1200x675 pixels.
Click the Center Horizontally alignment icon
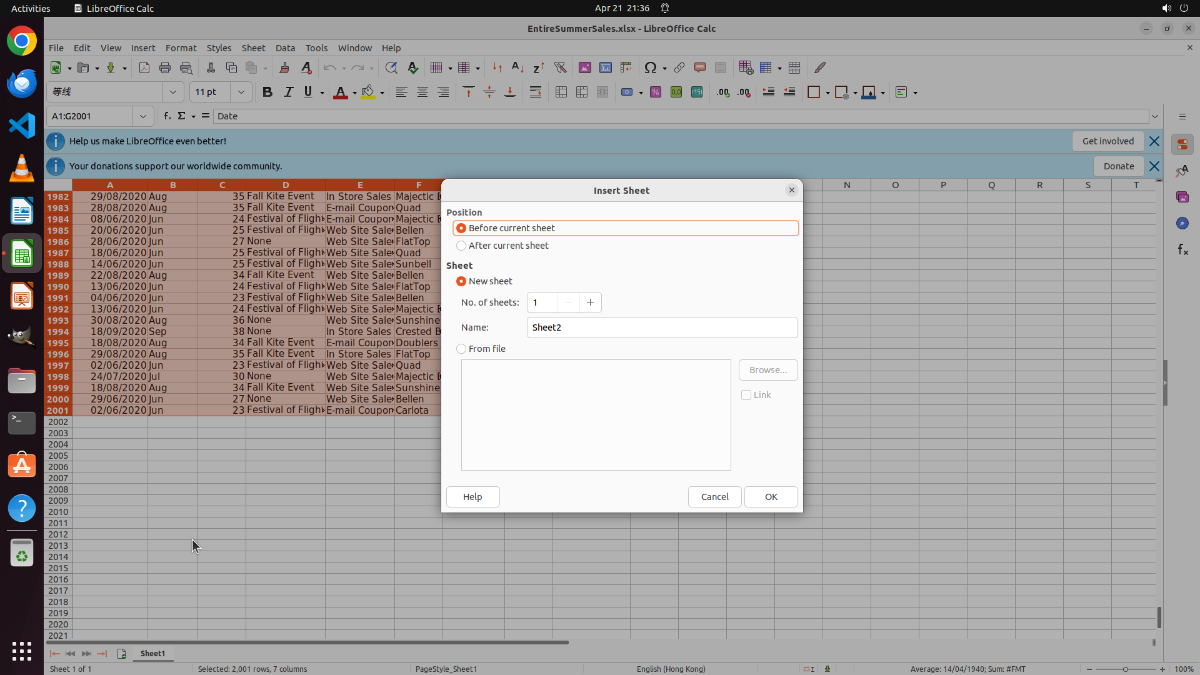422,92
